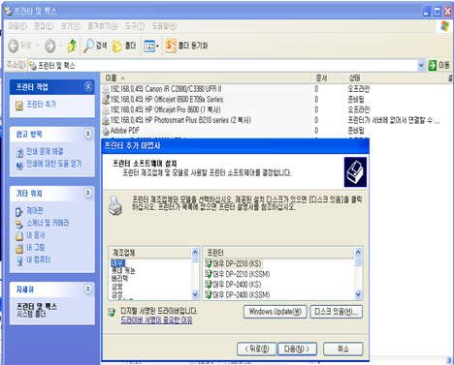Open the 보기(V) menu
The height and width of the screenshot is (365, 454).
click(x=71, y=26)
